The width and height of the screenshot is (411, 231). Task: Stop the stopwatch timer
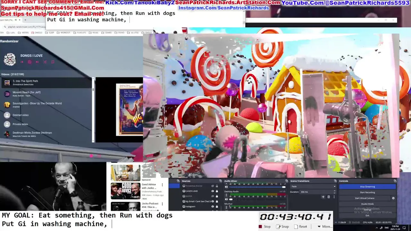click(x=265, y=227)
